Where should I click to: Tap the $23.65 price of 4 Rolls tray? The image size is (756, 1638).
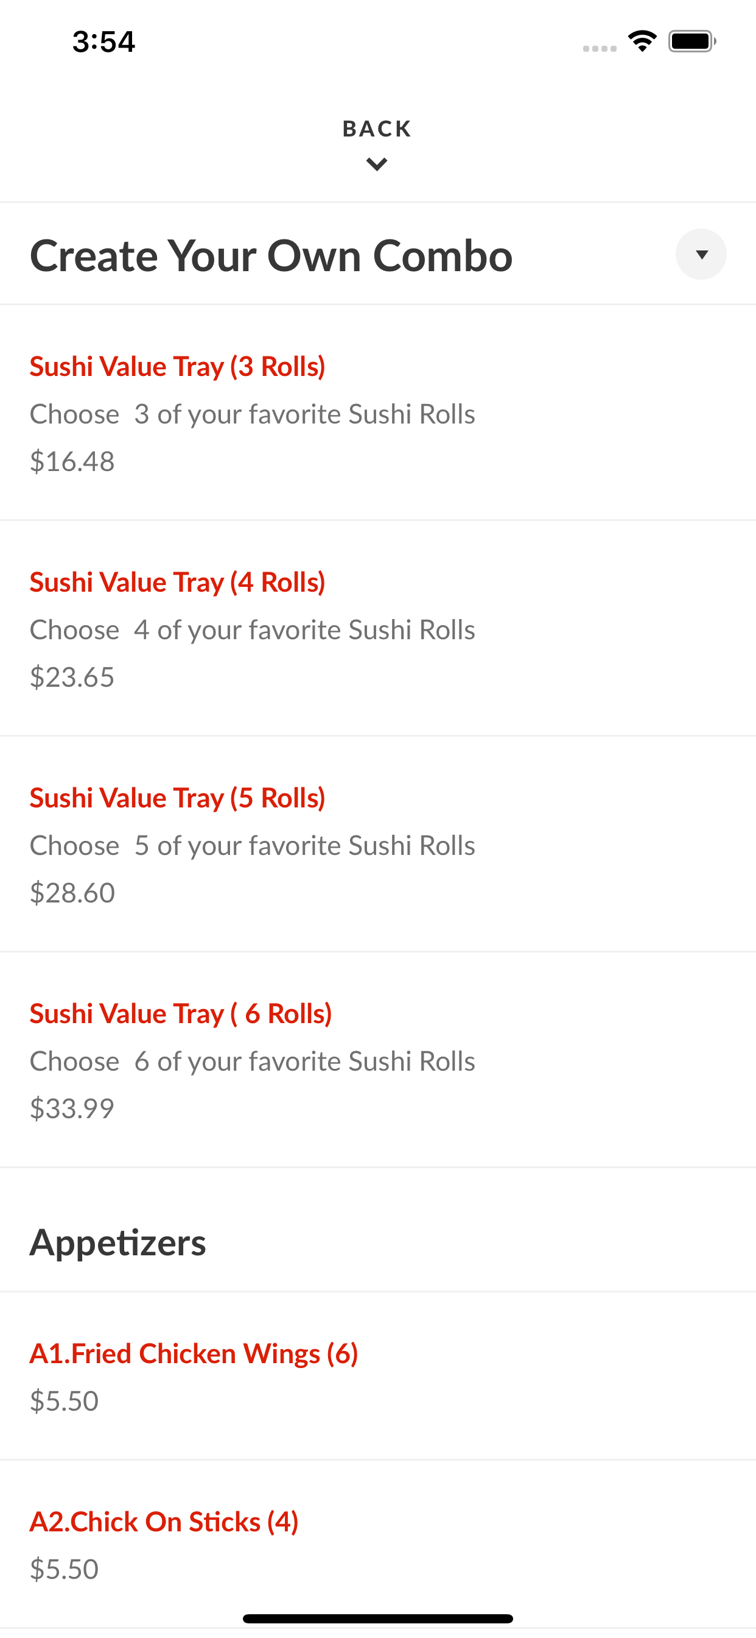coord(72,677)
